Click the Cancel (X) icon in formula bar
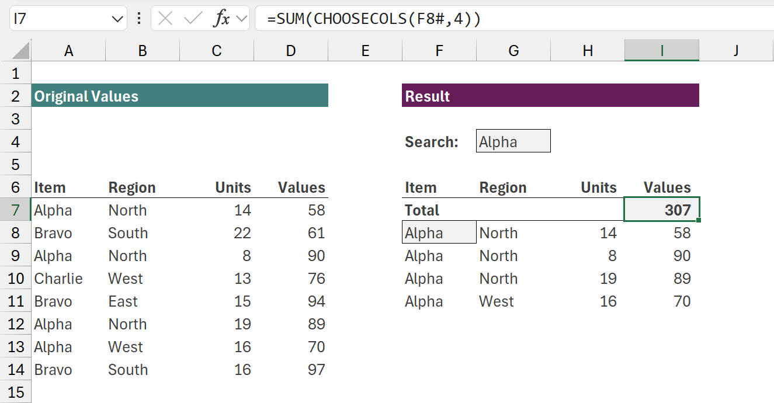The width and height of the screenshot is (774, 403). [x=165, y=19]
